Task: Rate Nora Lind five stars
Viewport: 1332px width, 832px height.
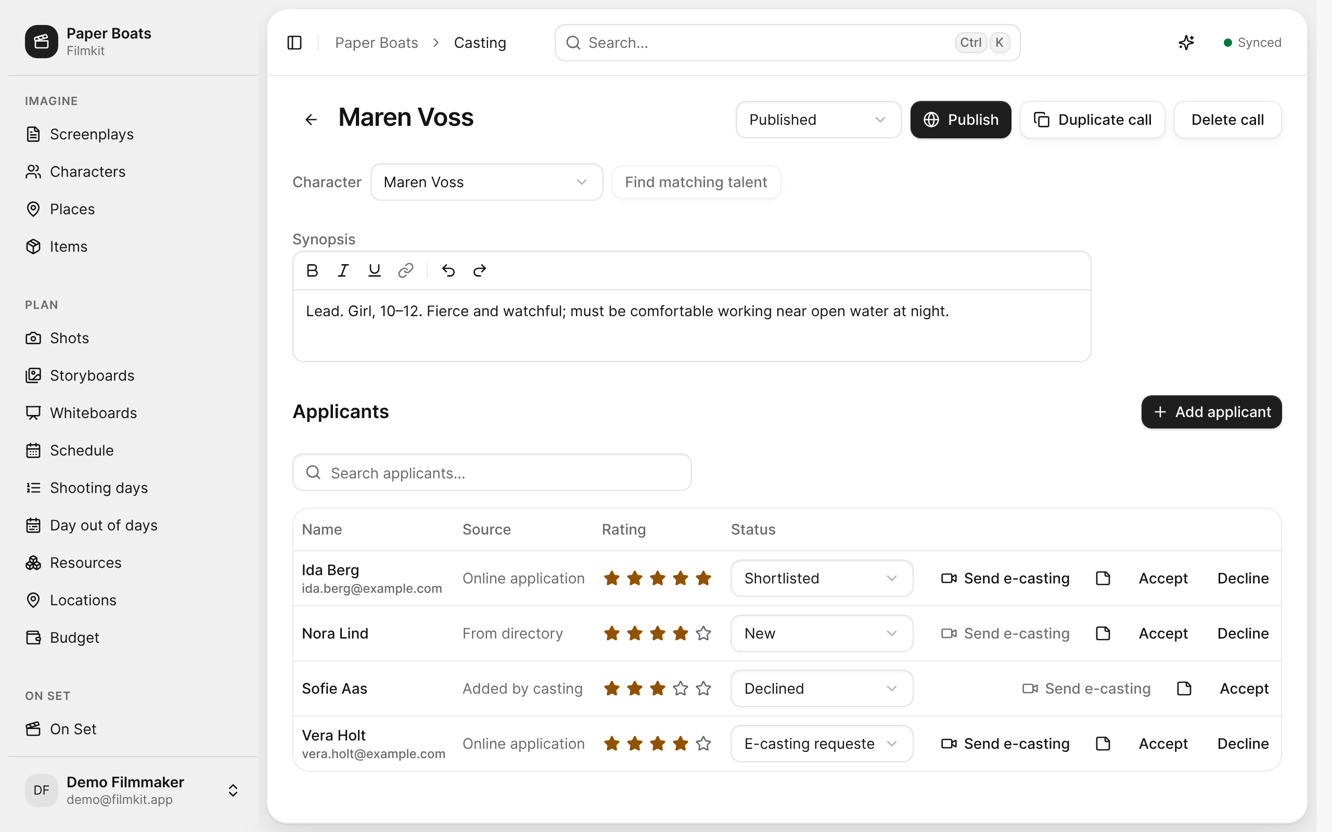Action: pyautogui.click(x=703, y=633)
